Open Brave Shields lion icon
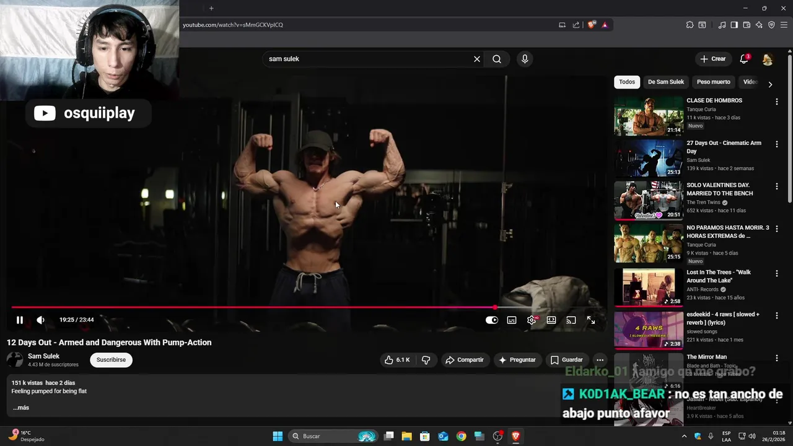The image size is (793, 446). (x=592, y=25)
